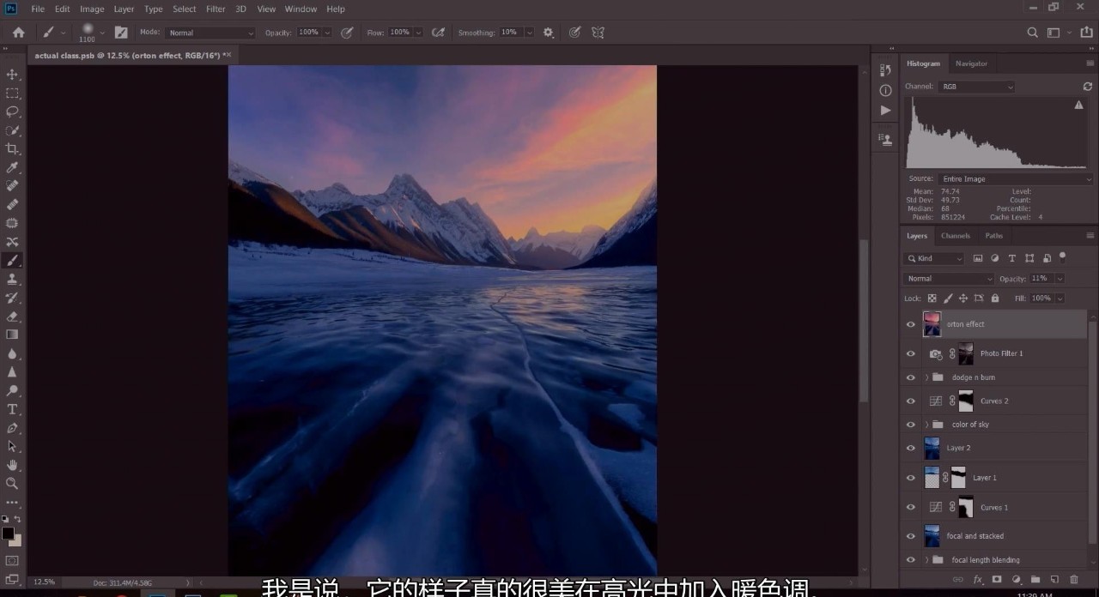Select the Eyedropper tool

tap(12, 167)
